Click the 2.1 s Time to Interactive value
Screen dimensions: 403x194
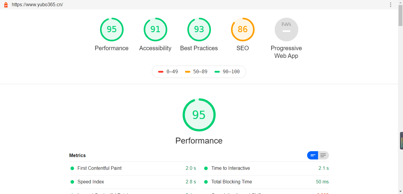(323, 168)
